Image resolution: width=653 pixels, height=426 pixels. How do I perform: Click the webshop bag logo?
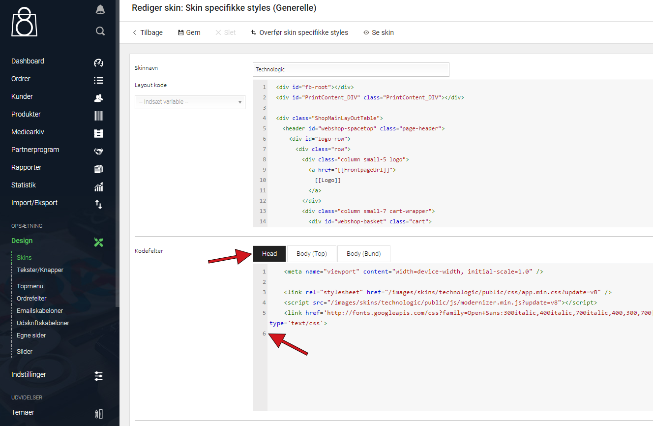click(24, 23)
